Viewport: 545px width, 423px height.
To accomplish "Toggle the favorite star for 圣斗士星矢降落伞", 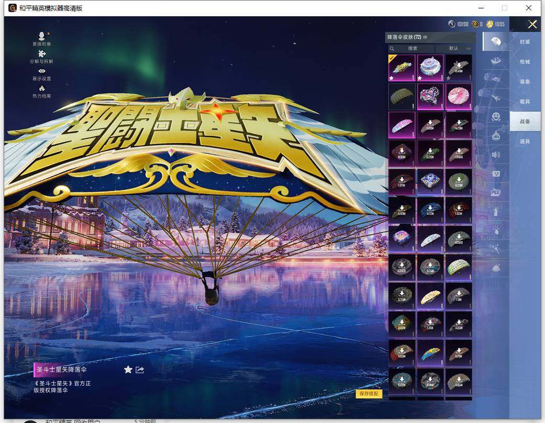I will coord(128,370).
